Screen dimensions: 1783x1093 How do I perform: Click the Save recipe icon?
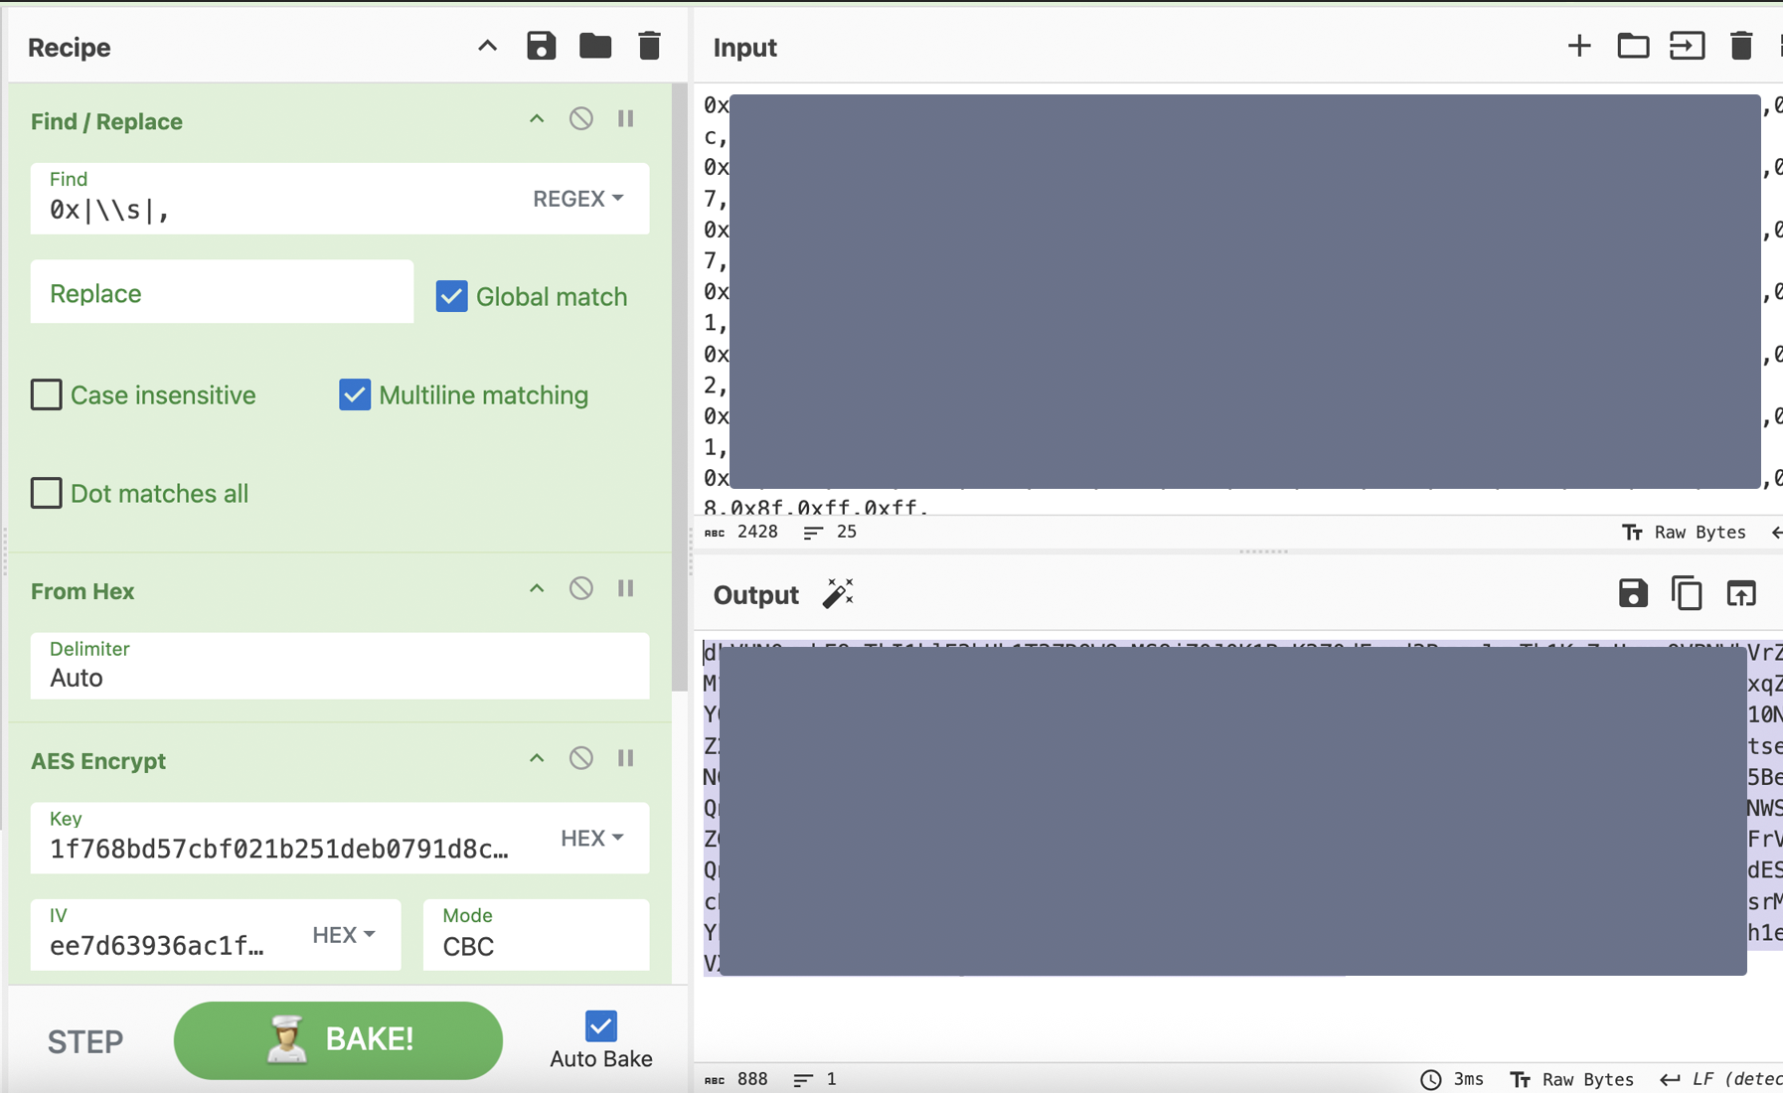tap(541, 46)
